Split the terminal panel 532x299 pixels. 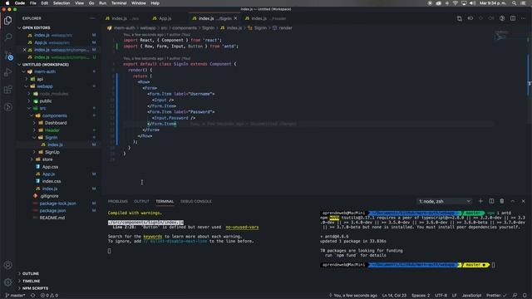point(491,201)
